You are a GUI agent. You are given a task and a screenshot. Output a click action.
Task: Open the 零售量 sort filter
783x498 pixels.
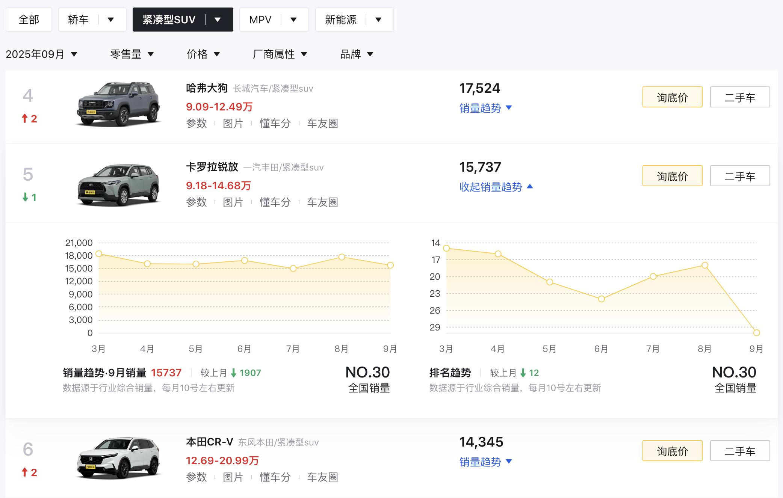coord(132,54)
